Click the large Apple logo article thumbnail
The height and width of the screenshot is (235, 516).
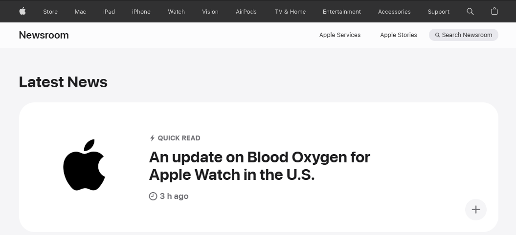pyautogui.click(x=84, y=165)
